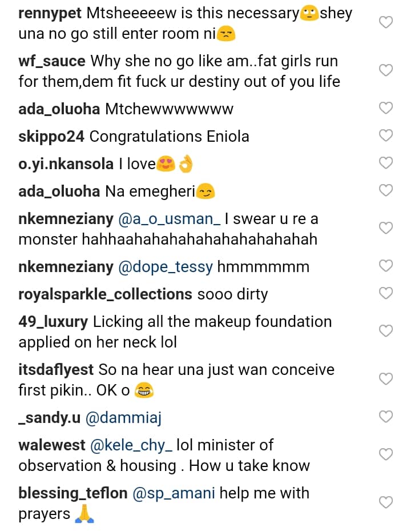Tap the heart next to wf_sauce's comment
The width and height of the screenshot is (411, 531).
pyautogui.click(x=386, y=70)
